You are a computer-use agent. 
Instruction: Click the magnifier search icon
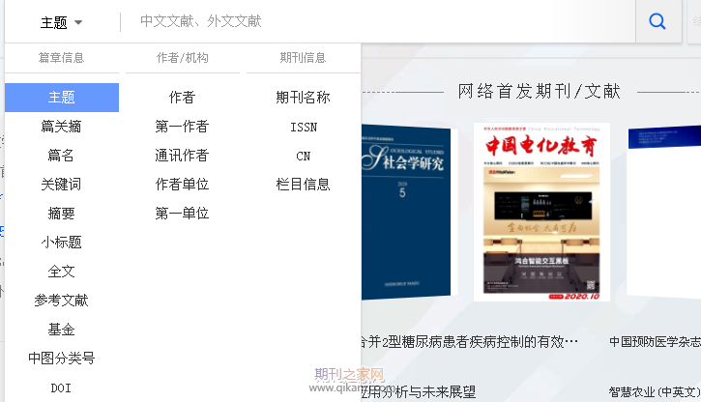(x=657, y=21)
